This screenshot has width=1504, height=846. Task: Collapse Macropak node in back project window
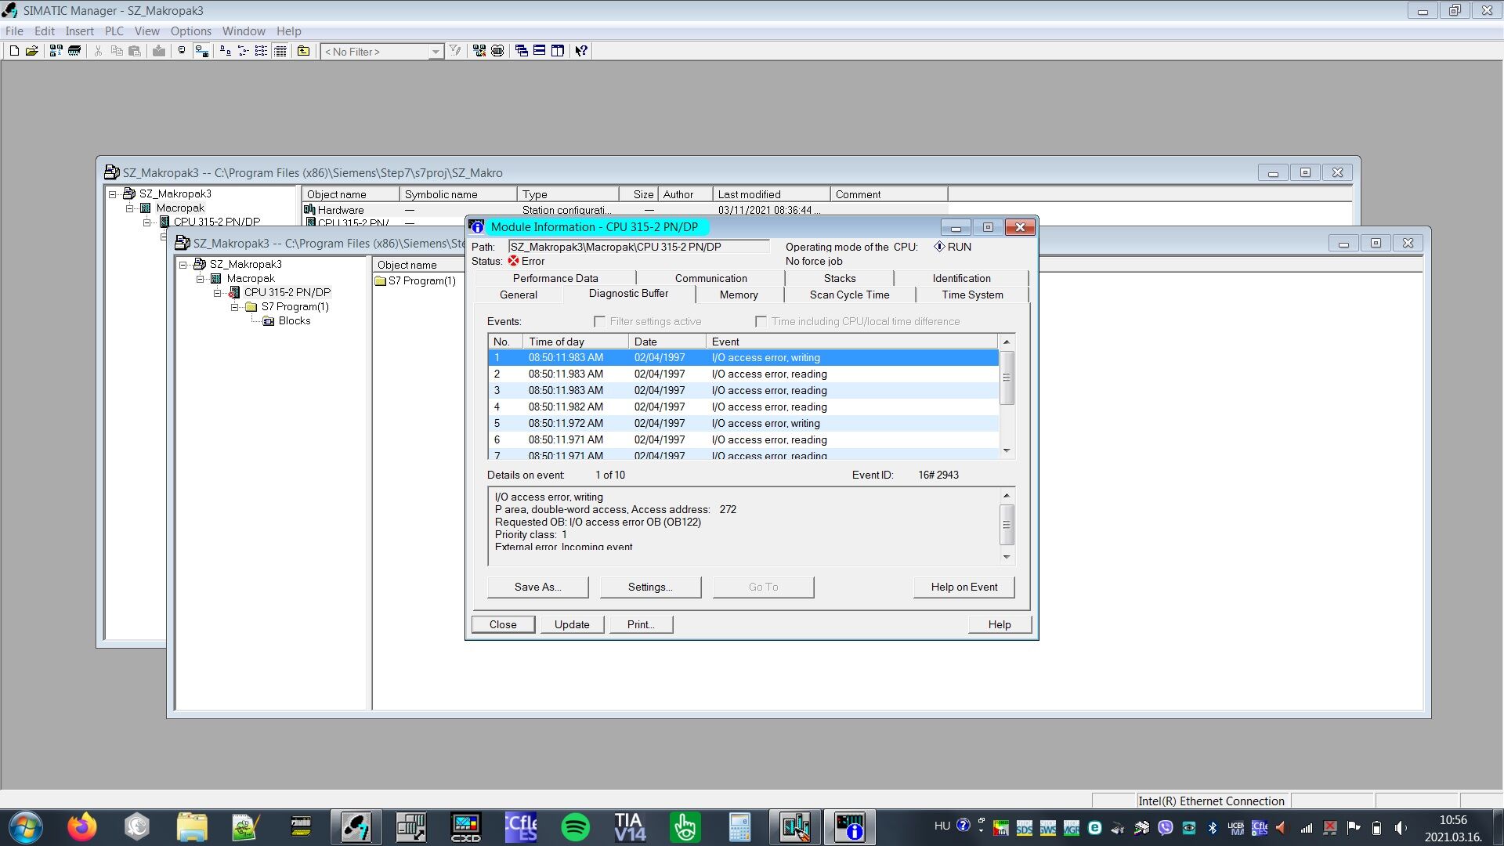pyautogui.click(x=130, y=208)
